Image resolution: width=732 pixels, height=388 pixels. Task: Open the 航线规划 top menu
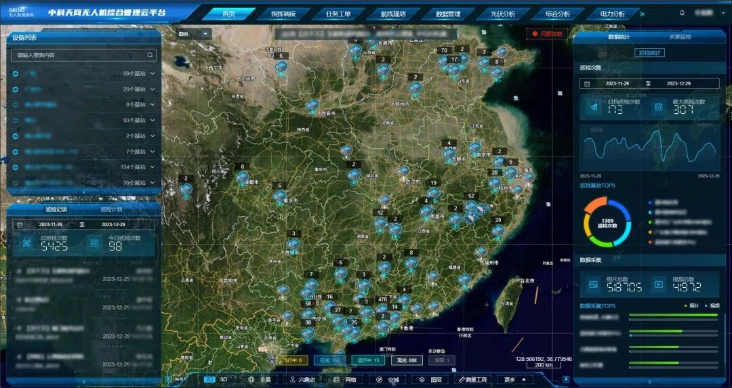(x=393, y=14)
